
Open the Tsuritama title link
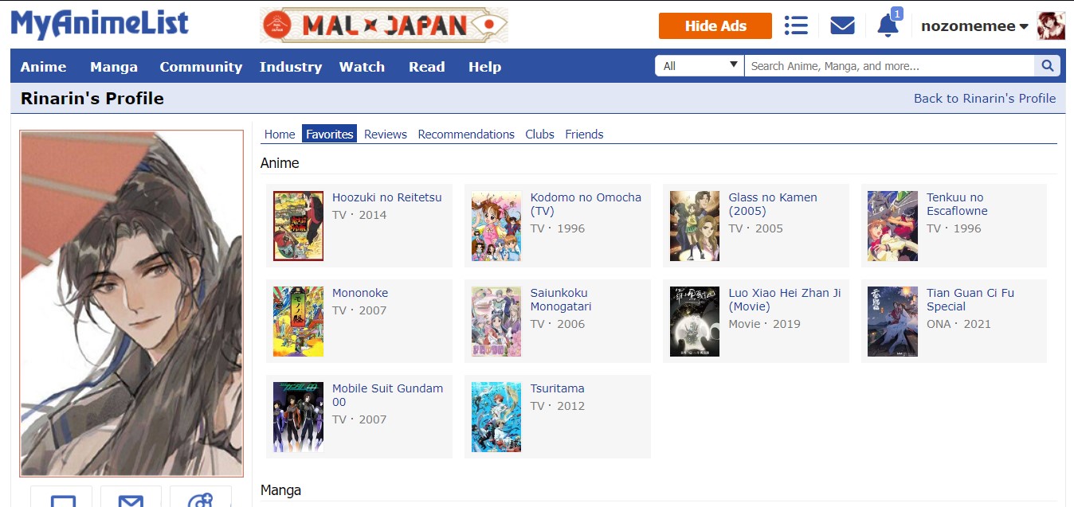tap(558, 388)
